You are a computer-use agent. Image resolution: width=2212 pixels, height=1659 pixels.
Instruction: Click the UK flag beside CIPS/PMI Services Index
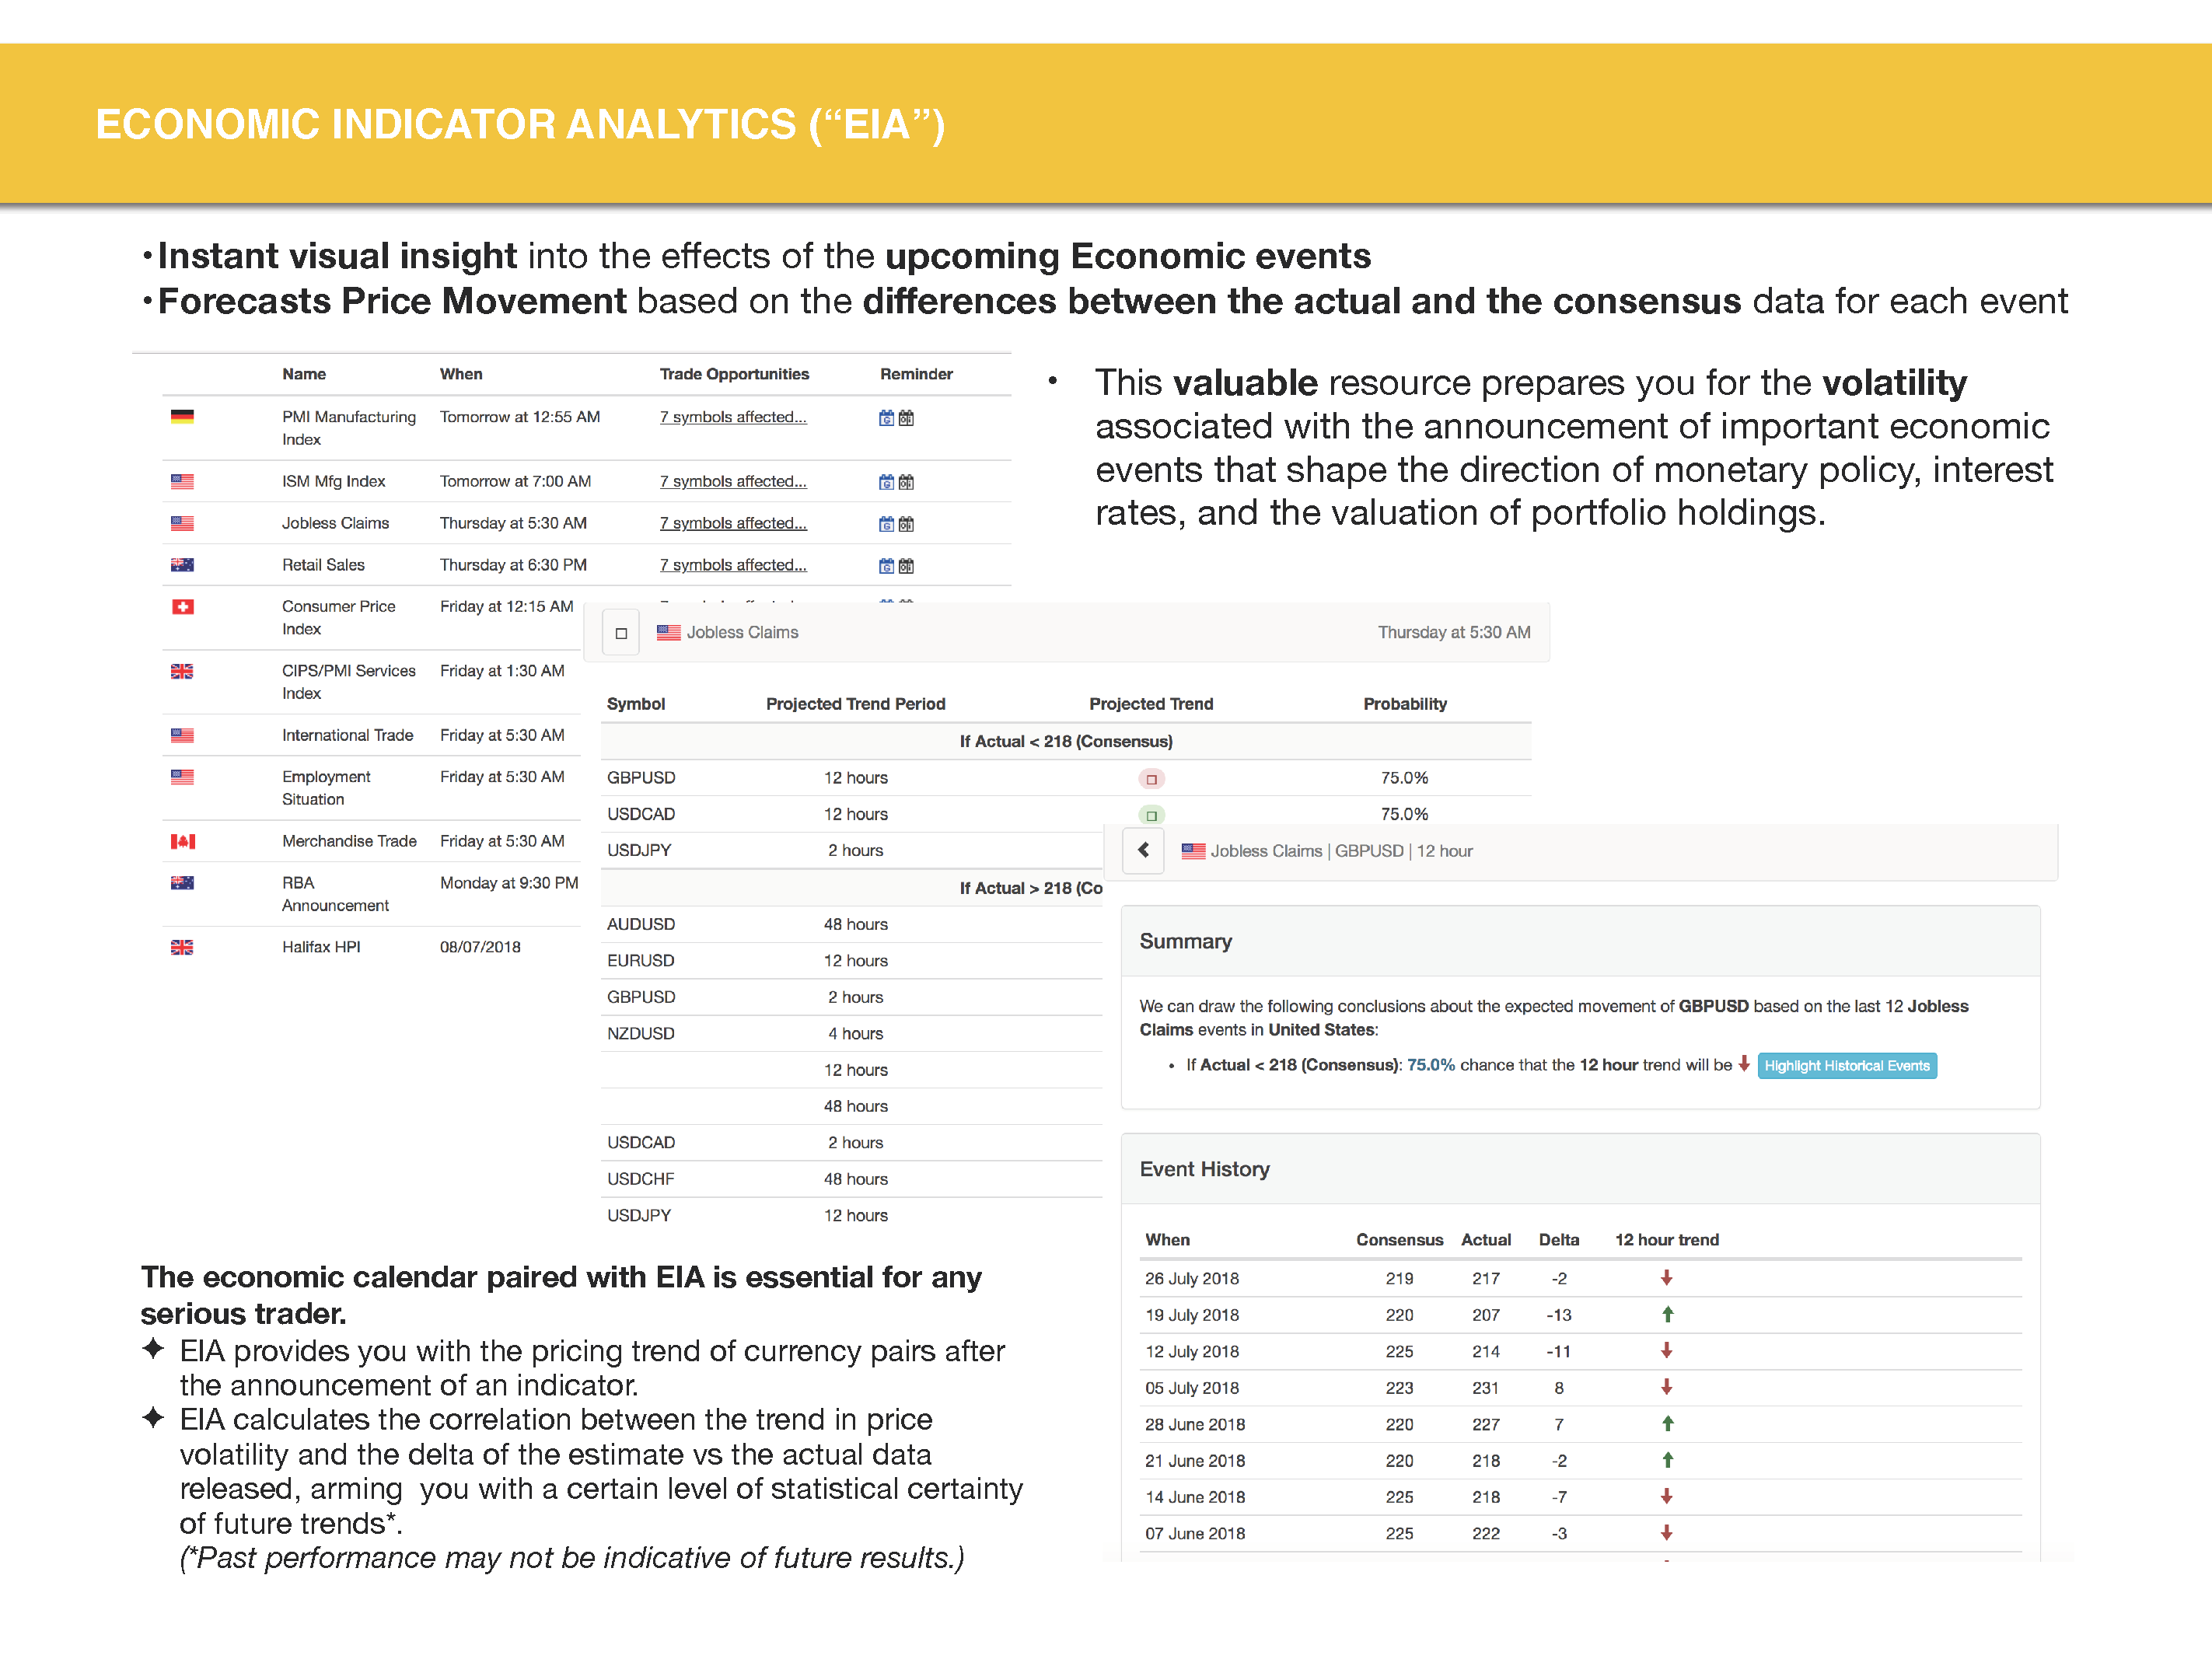click(182, 671)
